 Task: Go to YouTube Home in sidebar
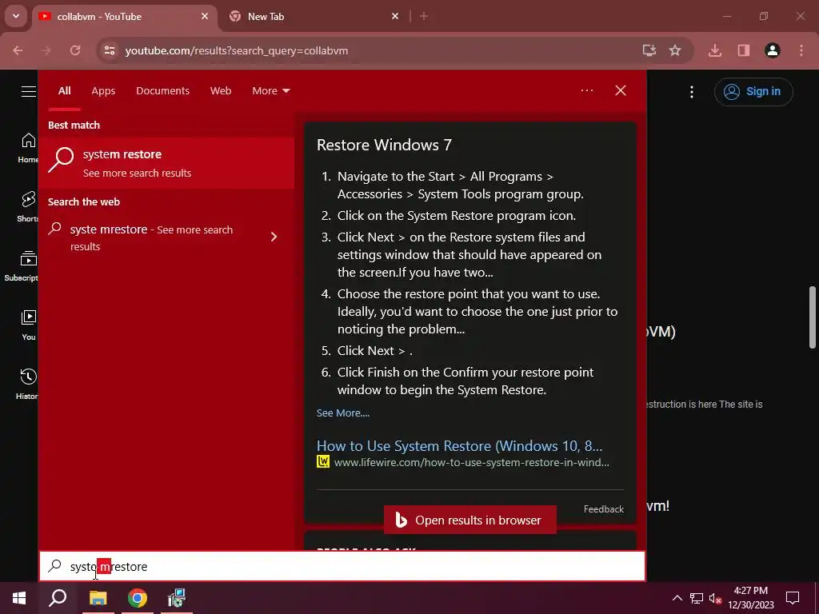click(x=27, y=148)
